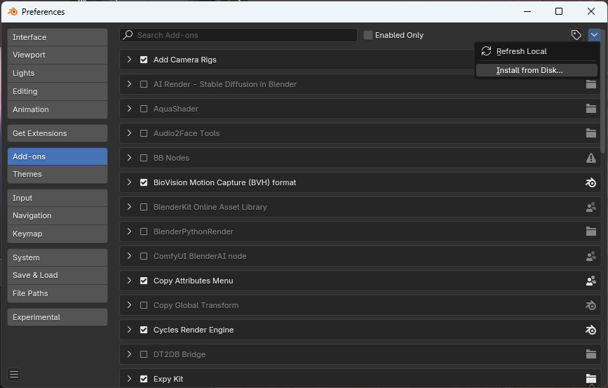Enable the AquaShader add-on checkbox

point(144,109)
